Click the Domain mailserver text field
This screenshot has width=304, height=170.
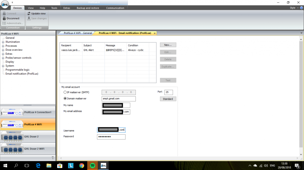point(119,99)
